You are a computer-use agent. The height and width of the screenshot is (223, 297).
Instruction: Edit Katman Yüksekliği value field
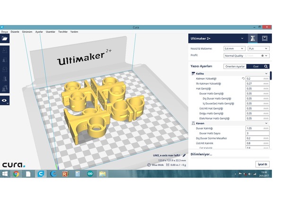click(x=257, y=78)
